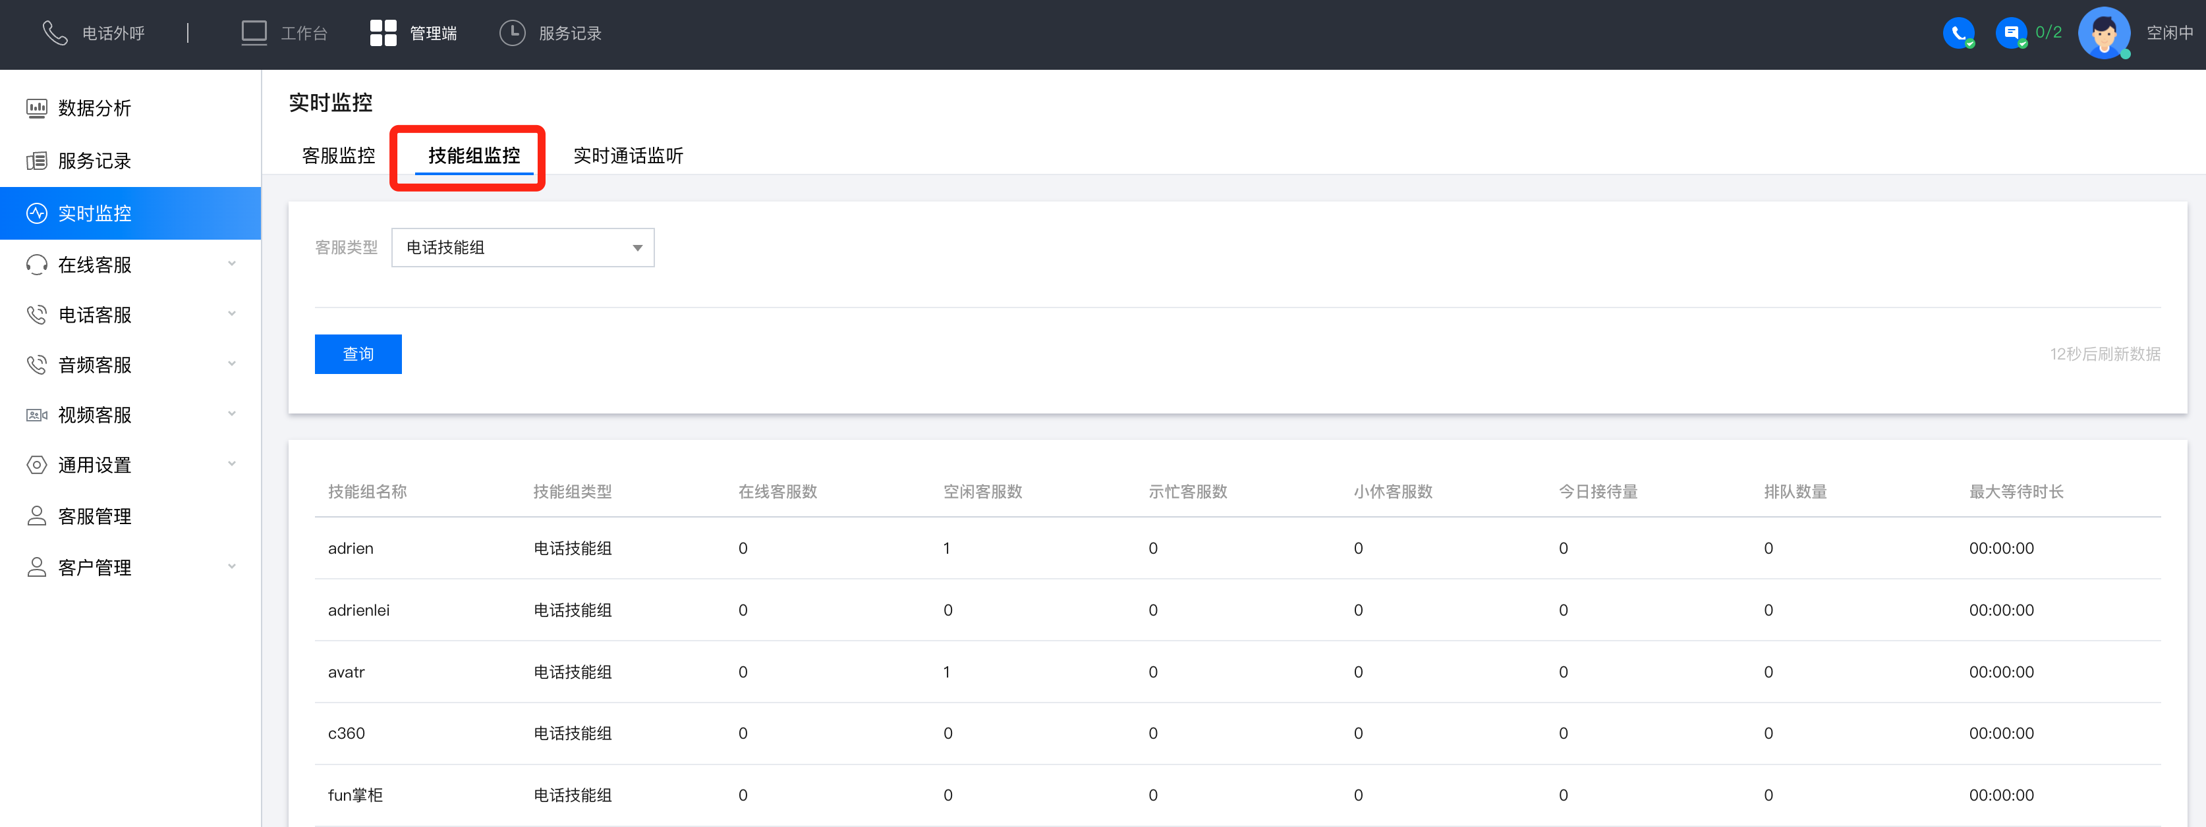Click the blue phone status icon
Screen dimensions: 2206x827
[x=1958, y=34]
